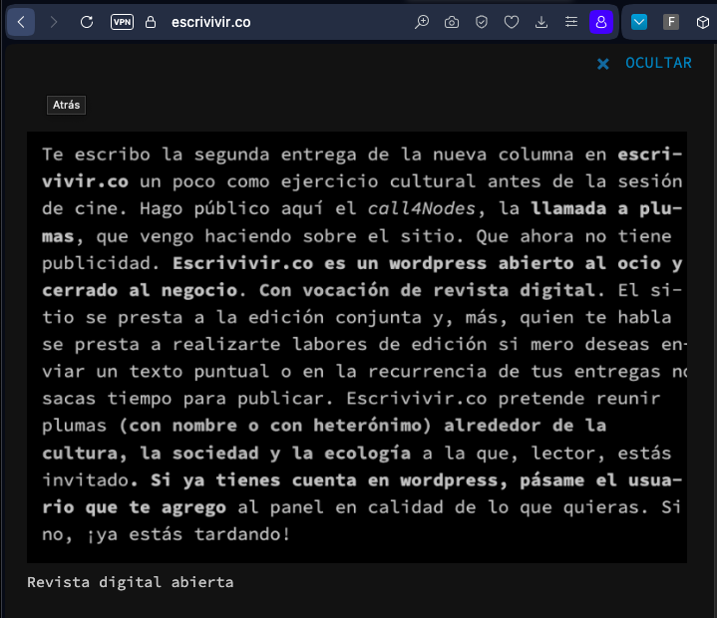717x618 pixels.
Task: Click bold text '(con nombre o con heterónimo)'
Action: pyautogui.click(x=275, y=426)
